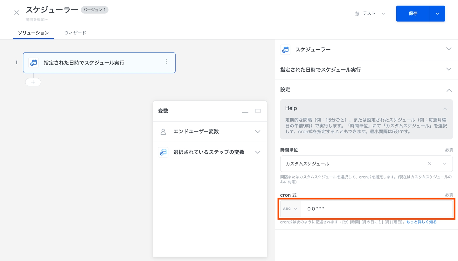
Task: Close the scheduler editor with X icon
Action: point(17,13)
